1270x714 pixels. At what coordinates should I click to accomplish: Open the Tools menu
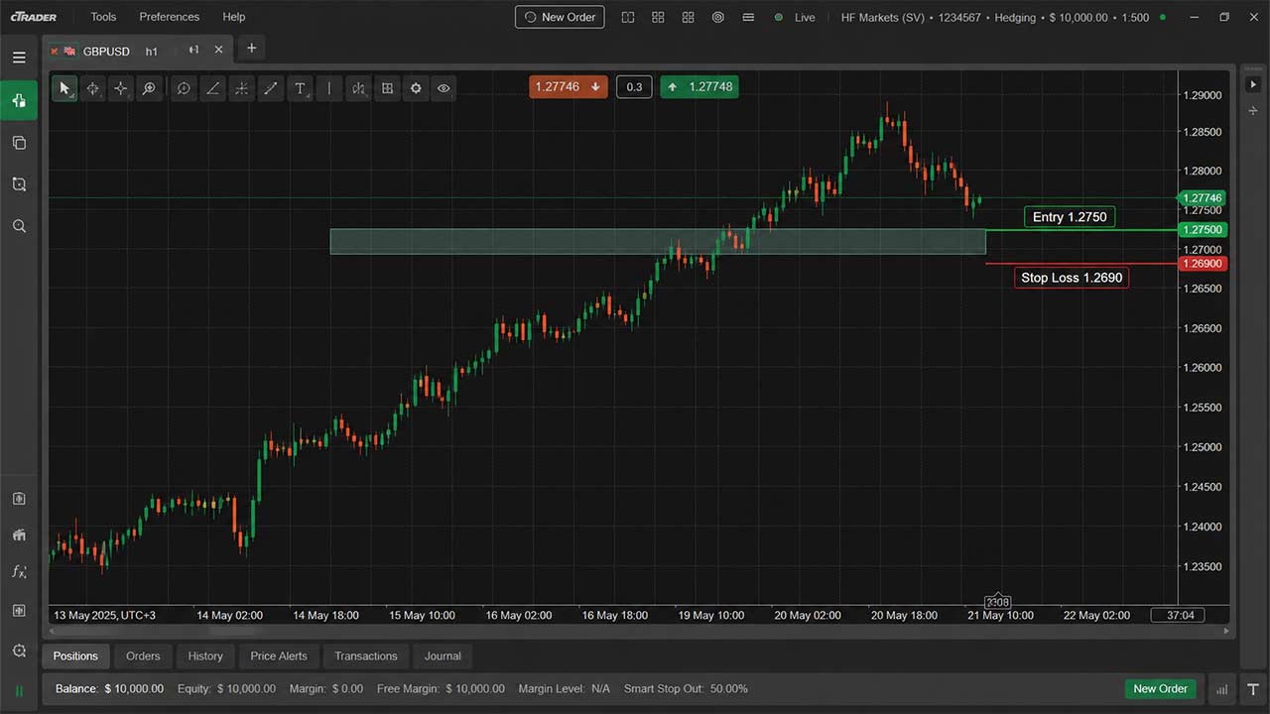[103, 17]
